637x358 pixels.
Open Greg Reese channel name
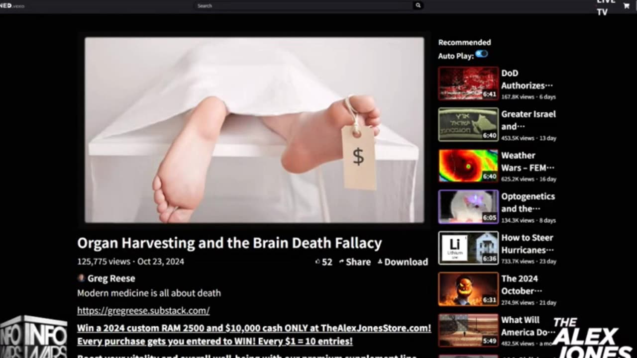tap(111, 278)
